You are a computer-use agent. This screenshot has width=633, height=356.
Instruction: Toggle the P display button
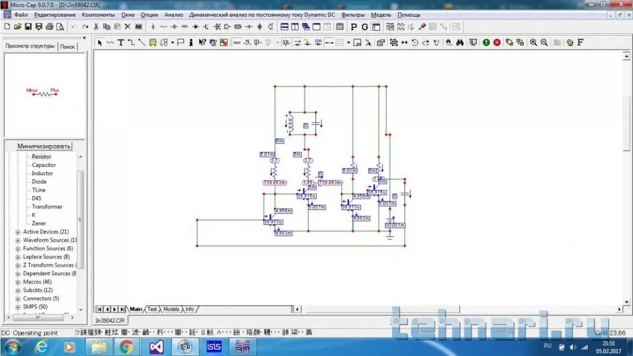click(354, 27)
